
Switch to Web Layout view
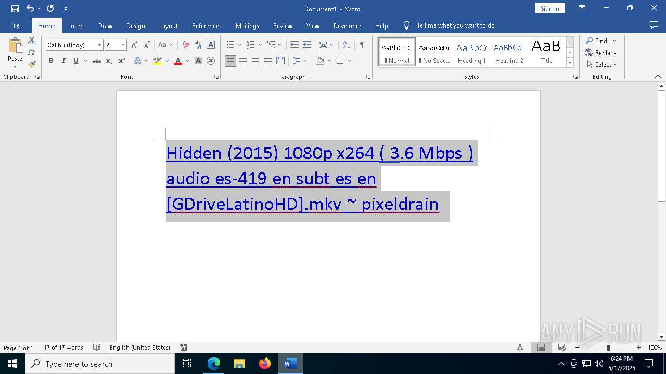pos(562,348)
